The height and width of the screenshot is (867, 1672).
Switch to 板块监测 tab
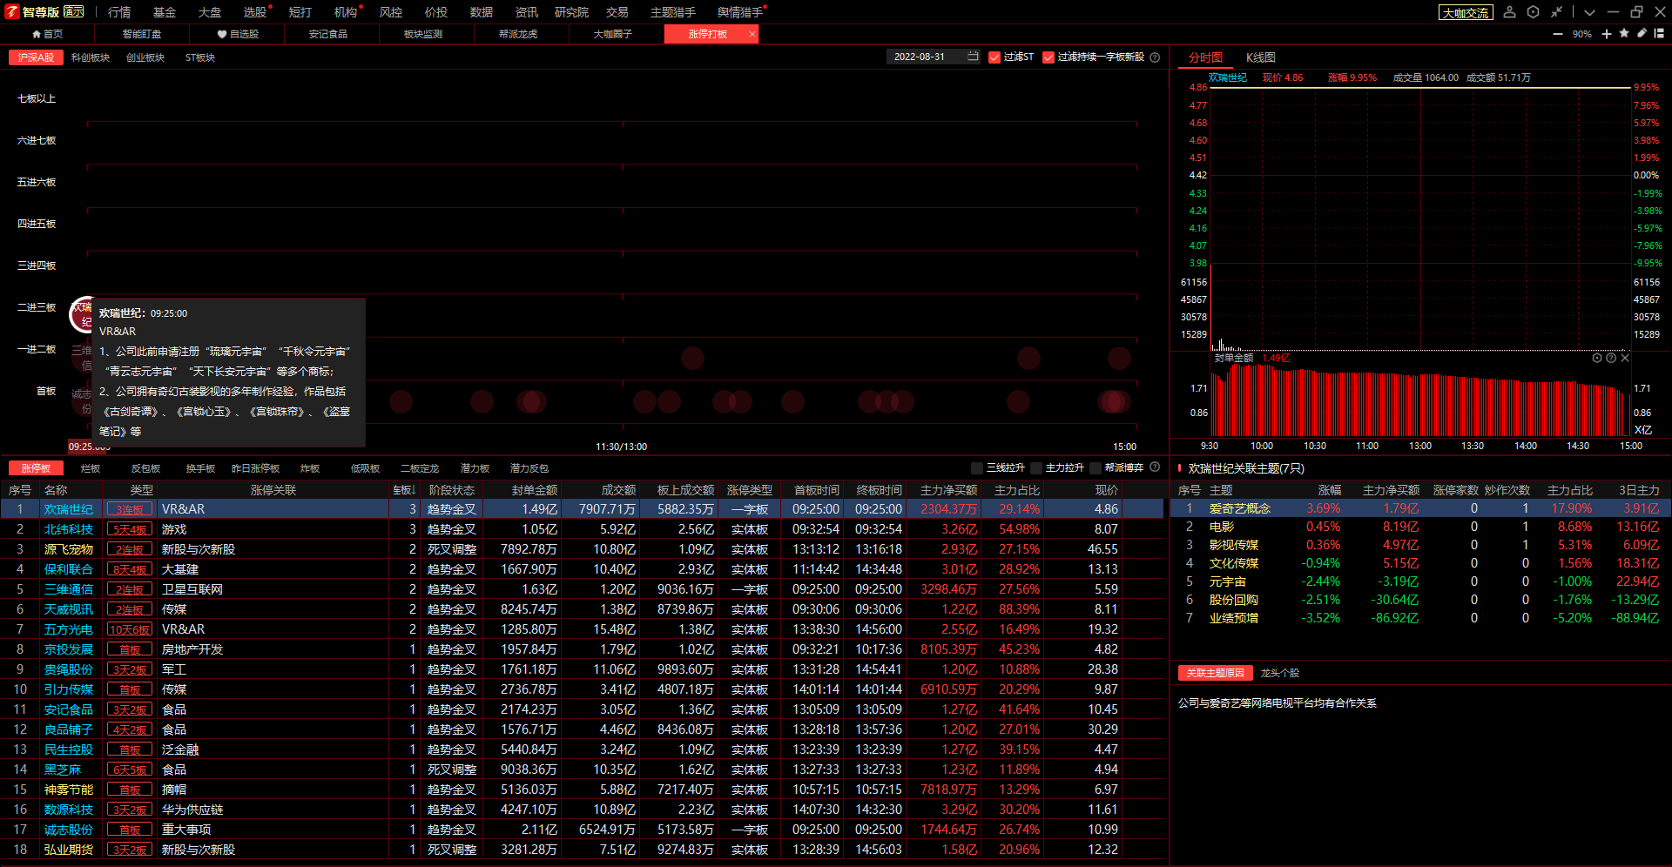coord(423,34)
